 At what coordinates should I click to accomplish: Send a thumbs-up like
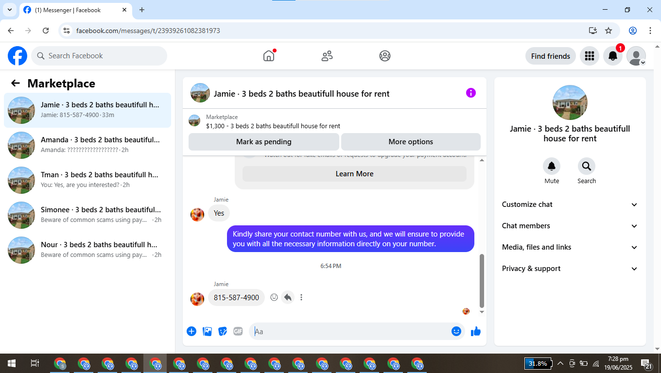click(x=476, y=331)
